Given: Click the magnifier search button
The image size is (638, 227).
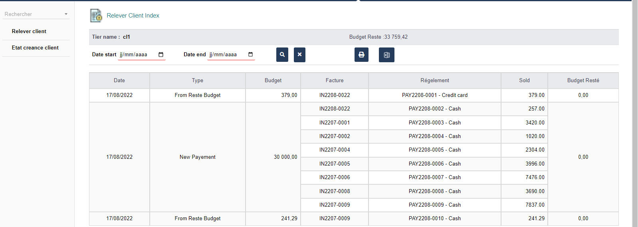Looking at the screenshot, I should click(282, 55).
